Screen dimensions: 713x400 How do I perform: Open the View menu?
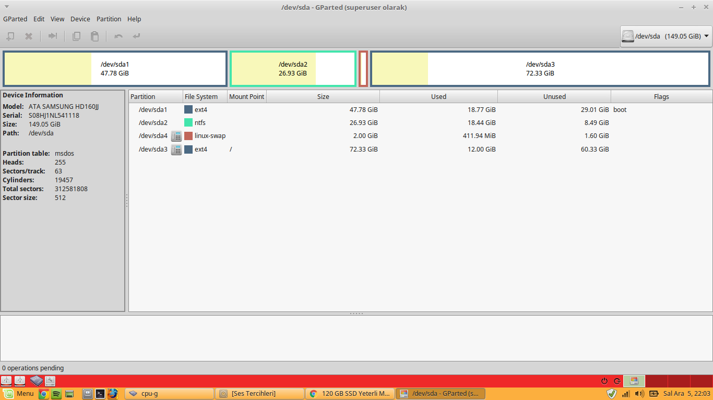click(57, 19)
